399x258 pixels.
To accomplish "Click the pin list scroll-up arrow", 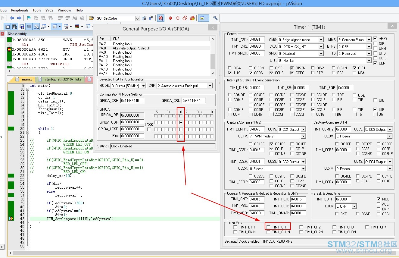I will tap(213, 39).
